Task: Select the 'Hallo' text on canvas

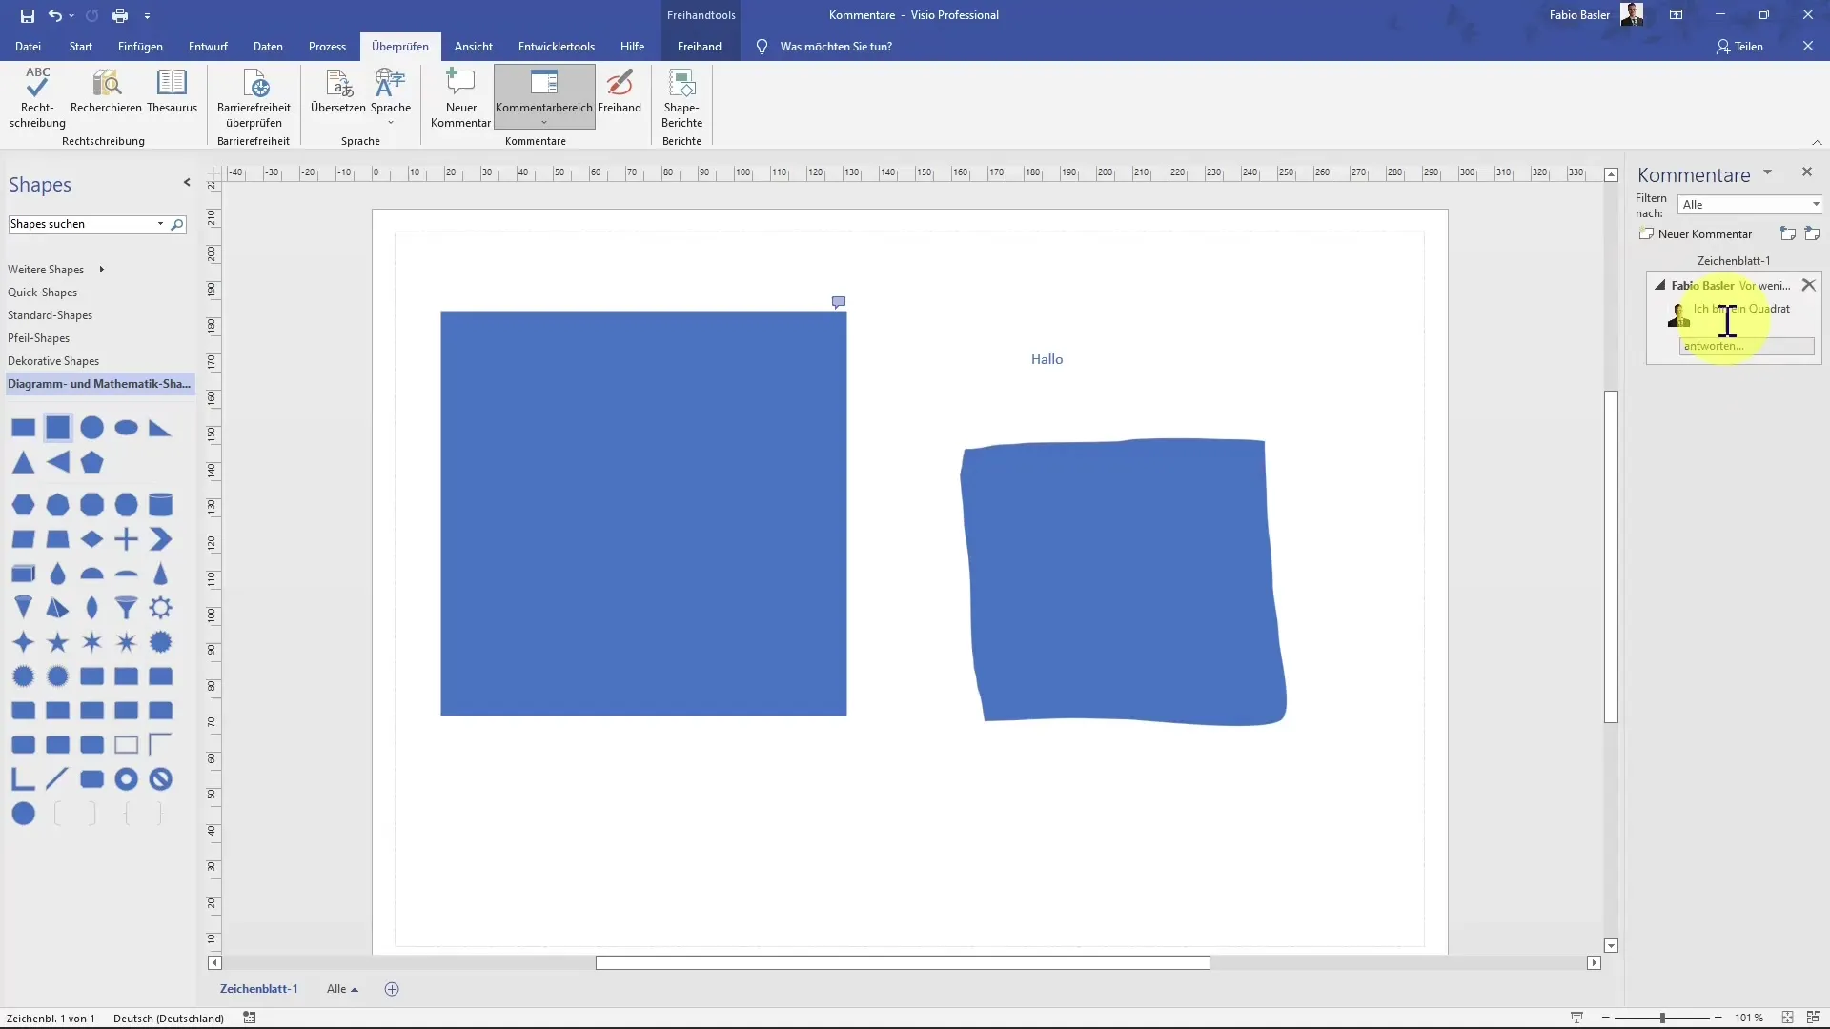Action: 1047,359
